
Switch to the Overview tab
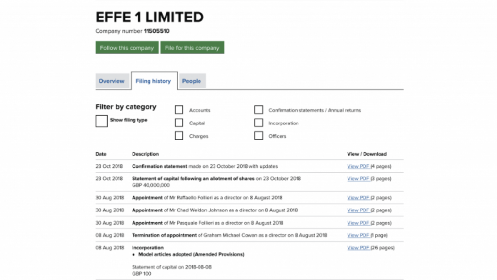[x=112, y=81]
